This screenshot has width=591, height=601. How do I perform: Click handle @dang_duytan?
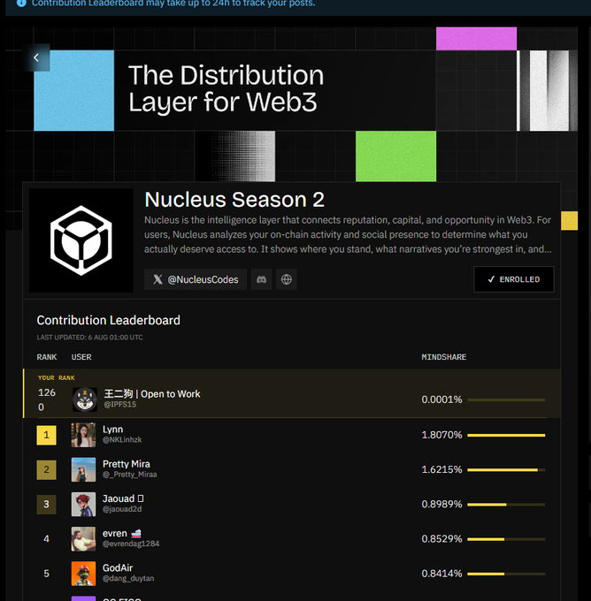click(128, 578)
